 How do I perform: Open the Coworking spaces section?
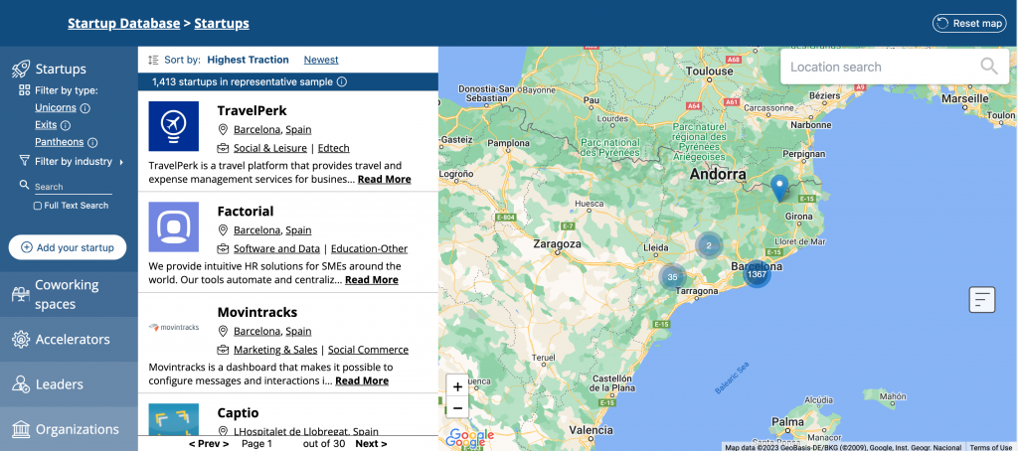coord(69,294)
